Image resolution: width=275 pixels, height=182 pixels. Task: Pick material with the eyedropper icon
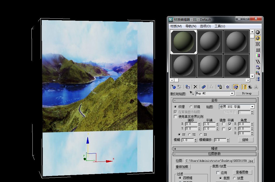tap(192, 93)
